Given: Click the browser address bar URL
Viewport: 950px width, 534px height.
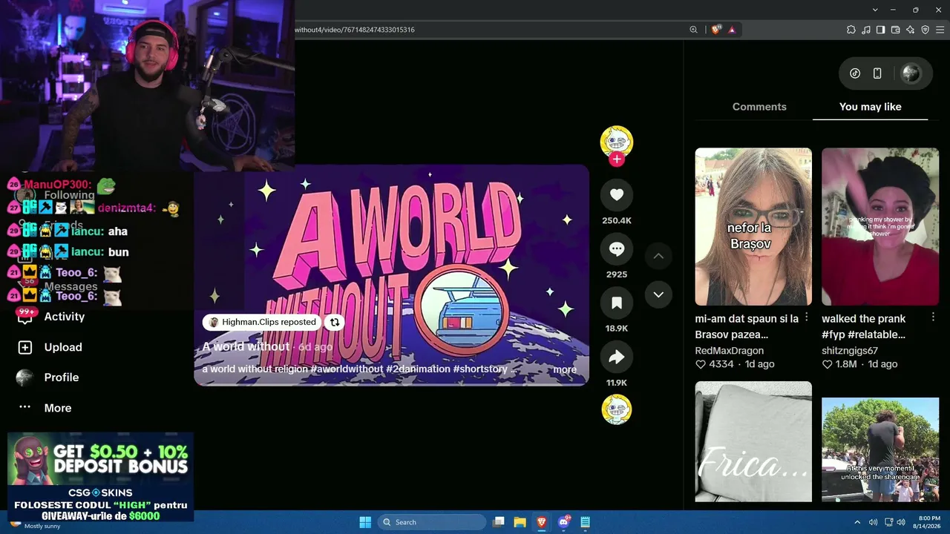Looking at the screenshot, I should point(355,30).
